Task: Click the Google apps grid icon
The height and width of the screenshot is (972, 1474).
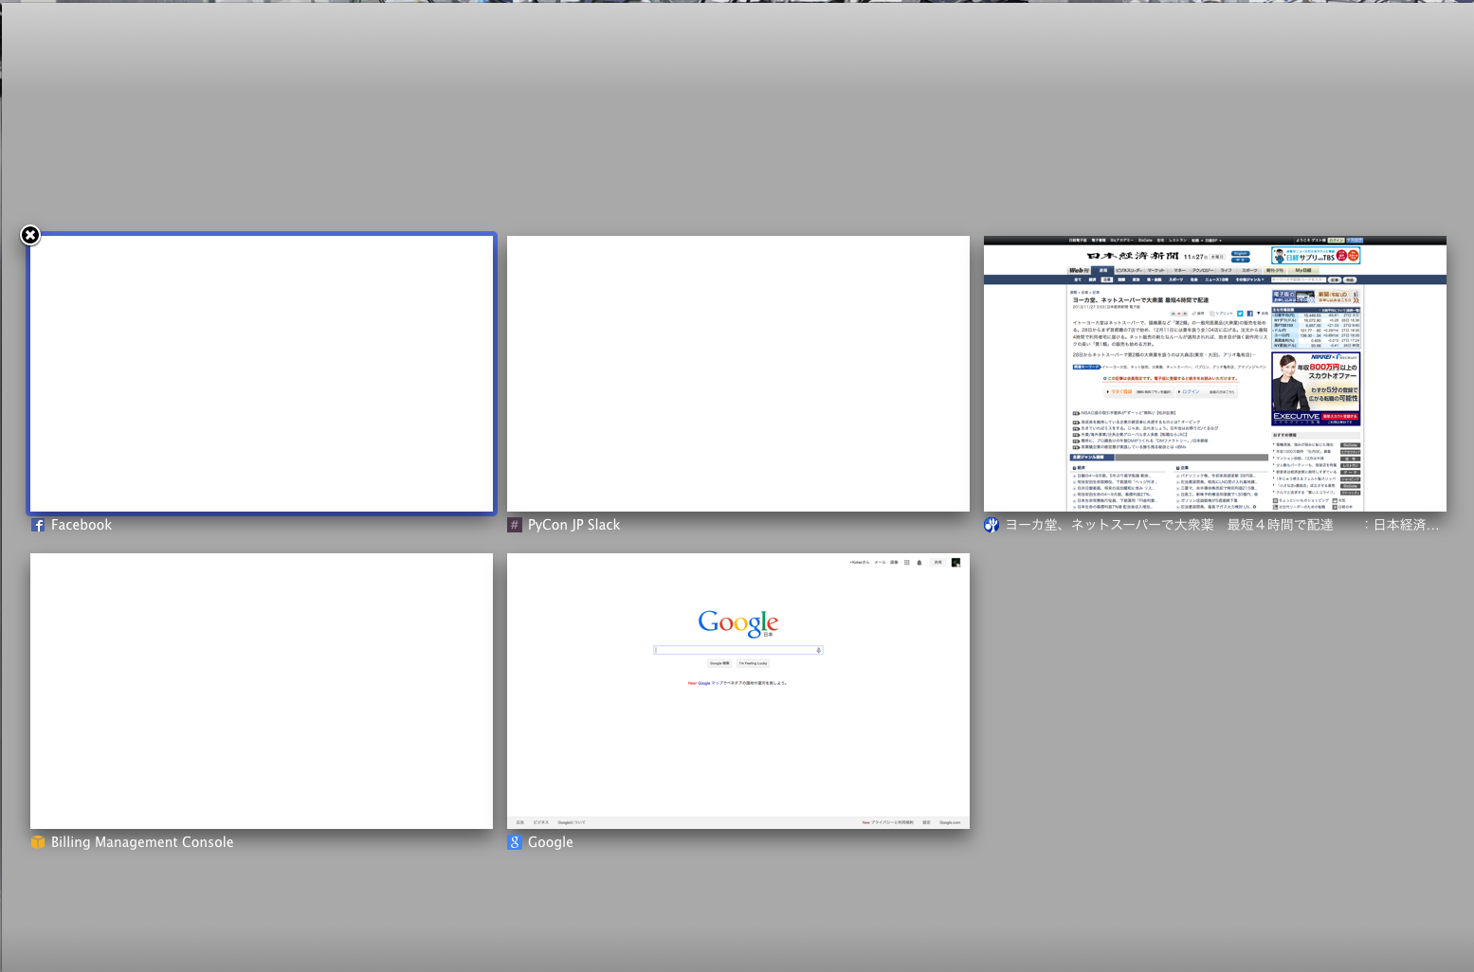Action: [907, 562]
